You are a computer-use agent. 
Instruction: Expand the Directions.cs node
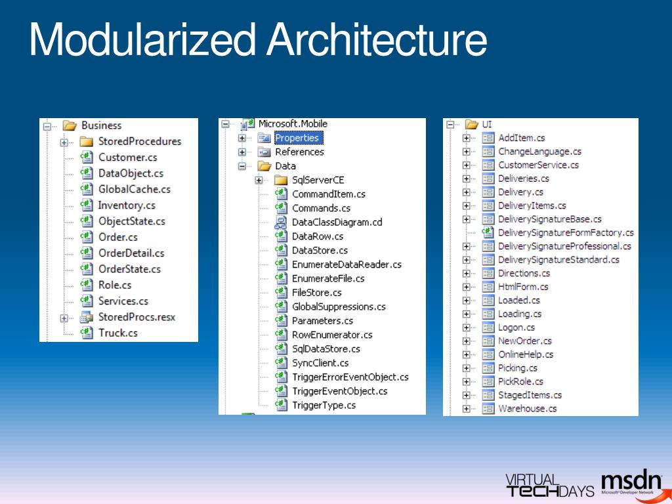467,274
